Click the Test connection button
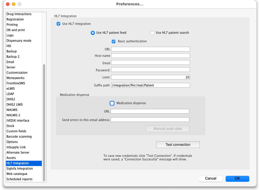 (x=178, y=145)
